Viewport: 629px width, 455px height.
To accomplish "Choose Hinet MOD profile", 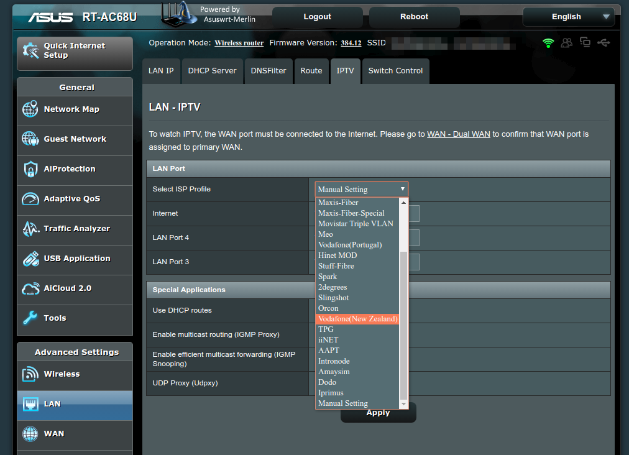I will click(357, 255).
